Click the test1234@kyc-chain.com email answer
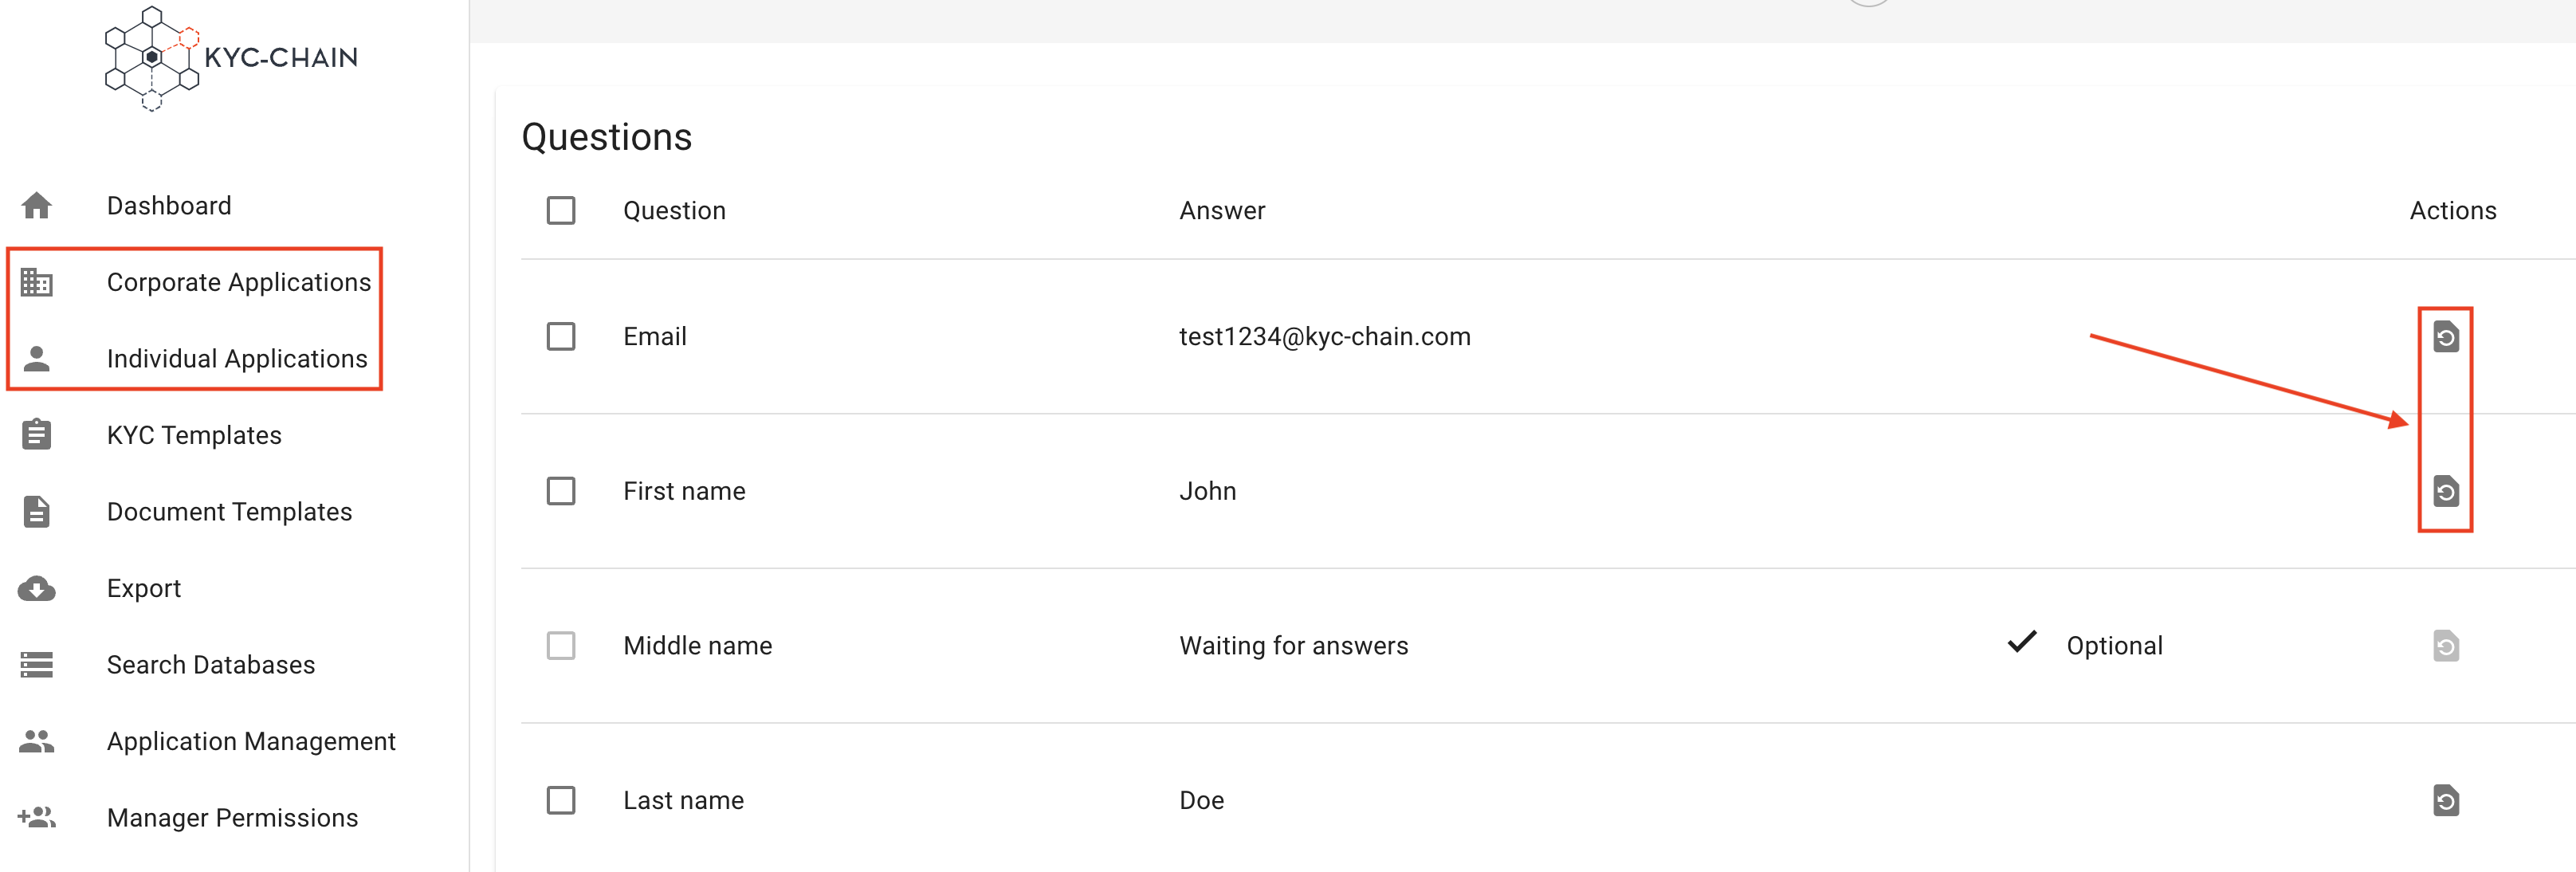Image resolution: width=2576 pixels, height=872 pixels. [x=1325, y=336]
